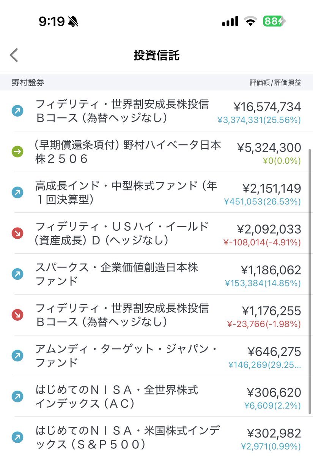This screenshot has width=313, height=456.
Task: Tap the red down-arrow icon for フィデリティ・ＵＳハイ・イールド
Action: (x=17, y=233)
